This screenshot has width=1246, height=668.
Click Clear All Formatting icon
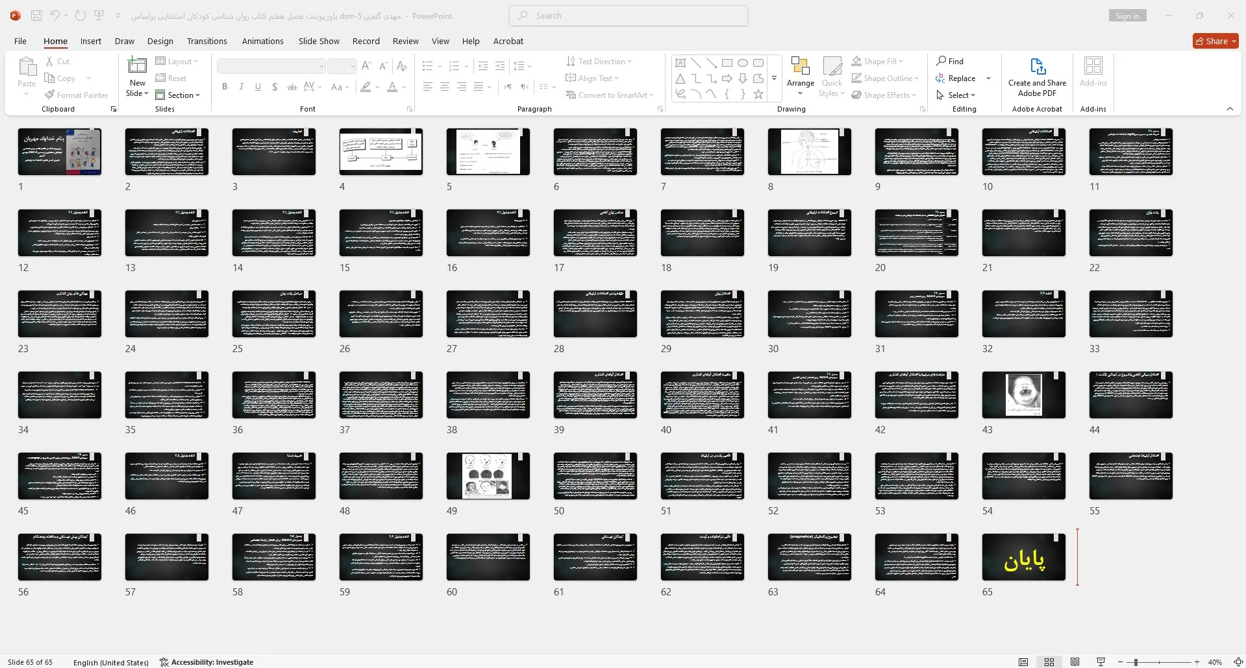click(x=401, y=66)
